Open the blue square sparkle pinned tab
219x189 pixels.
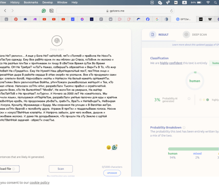(73, 19)
